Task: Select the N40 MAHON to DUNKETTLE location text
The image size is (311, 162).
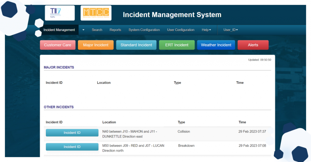Action: point(130,134)
